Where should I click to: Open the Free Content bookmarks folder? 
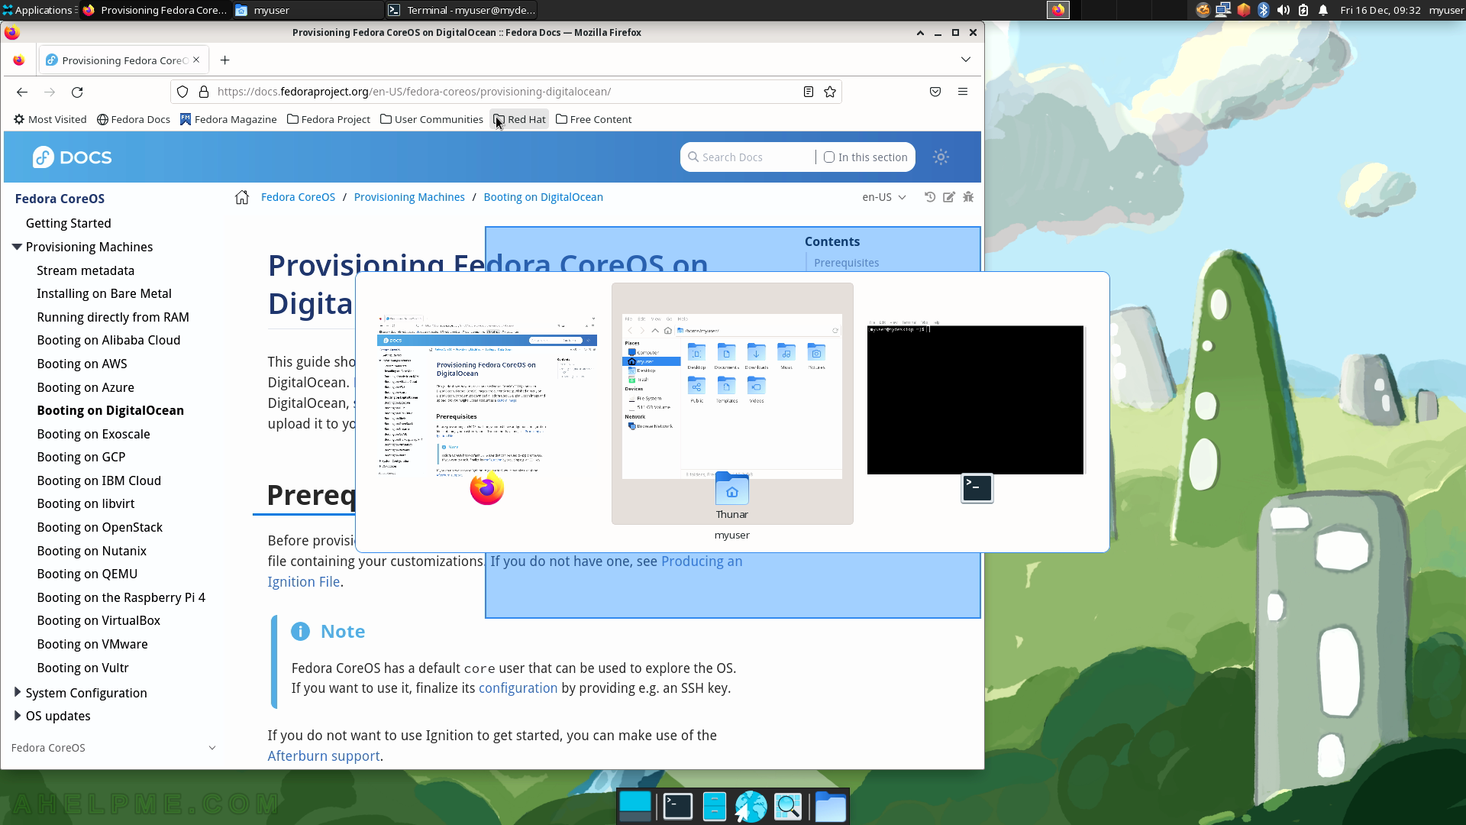(x=593, y=119)
